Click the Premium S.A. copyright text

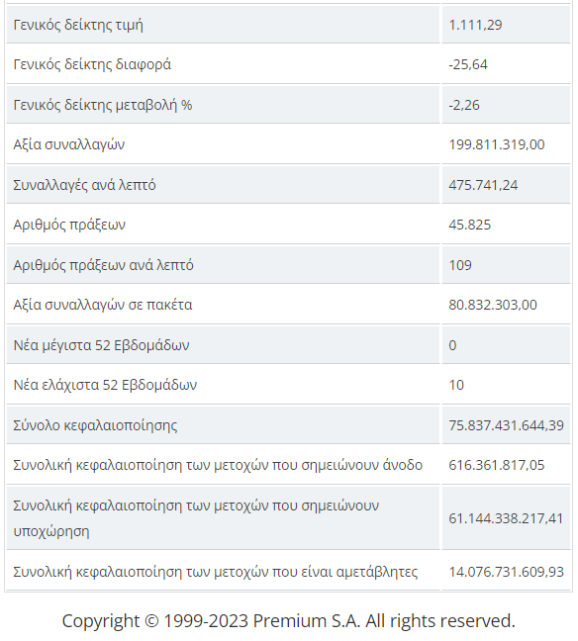(288, 621)
